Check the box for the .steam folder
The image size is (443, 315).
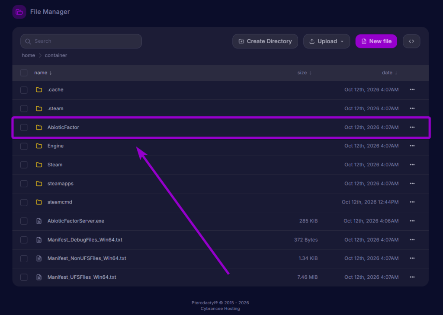(x=24, y=108)
